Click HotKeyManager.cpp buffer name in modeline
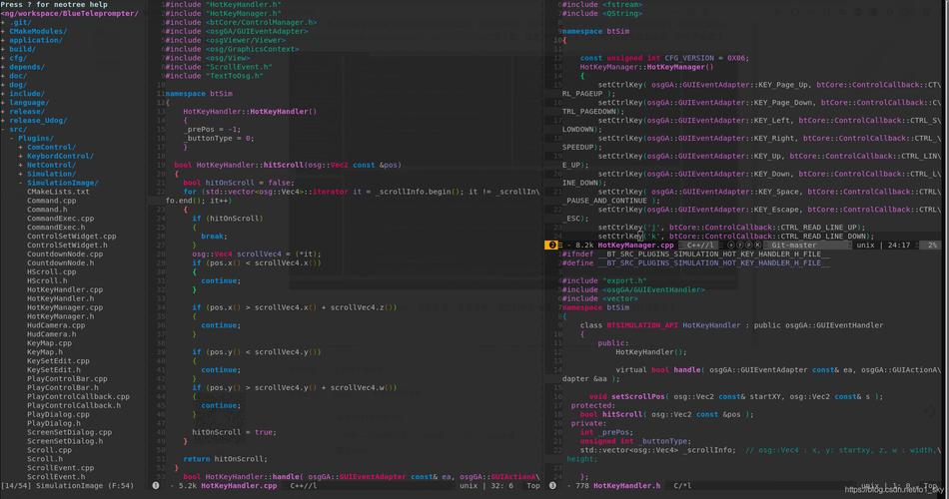 click(x=635, y=245)
